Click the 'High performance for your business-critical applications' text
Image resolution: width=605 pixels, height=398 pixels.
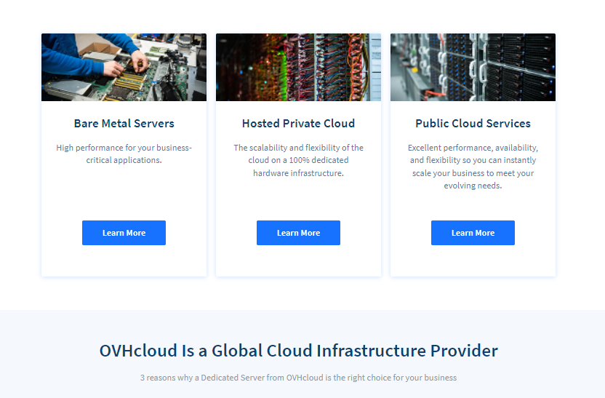pyautogui.click(x=124, y=154)
